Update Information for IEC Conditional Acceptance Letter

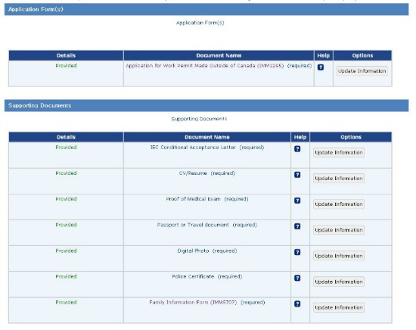coord(339,153)
